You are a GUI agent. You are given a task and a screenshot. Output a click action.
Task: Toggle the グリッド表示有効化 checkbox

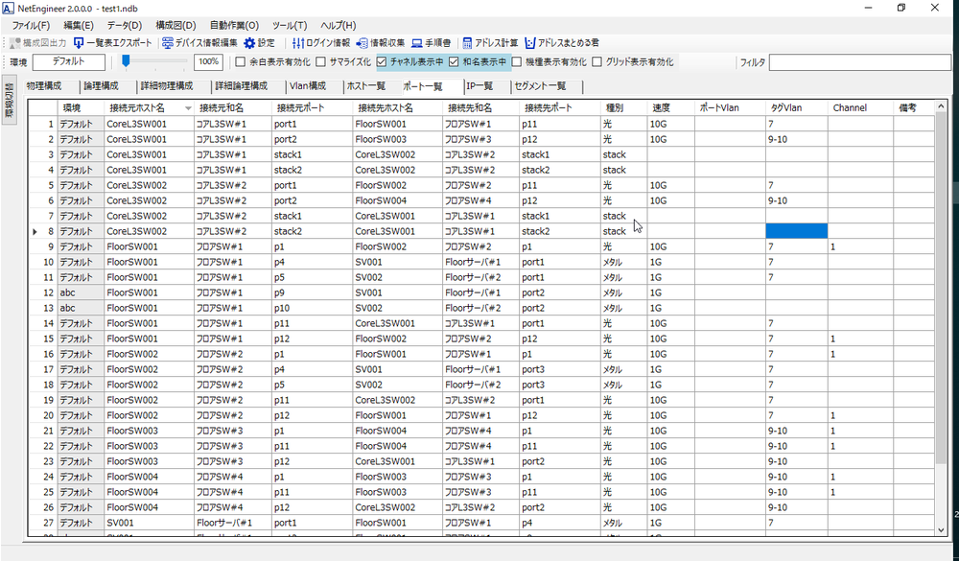596,62
